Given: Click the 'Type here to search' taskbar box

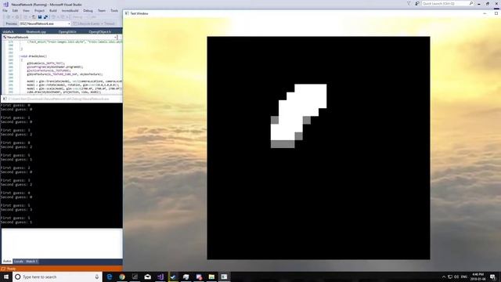Looking at the screenshot, I should coord(57,277).
